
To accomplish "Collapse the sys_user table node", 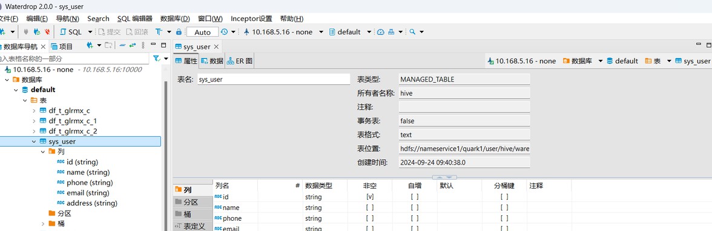I will pos(34,142).
